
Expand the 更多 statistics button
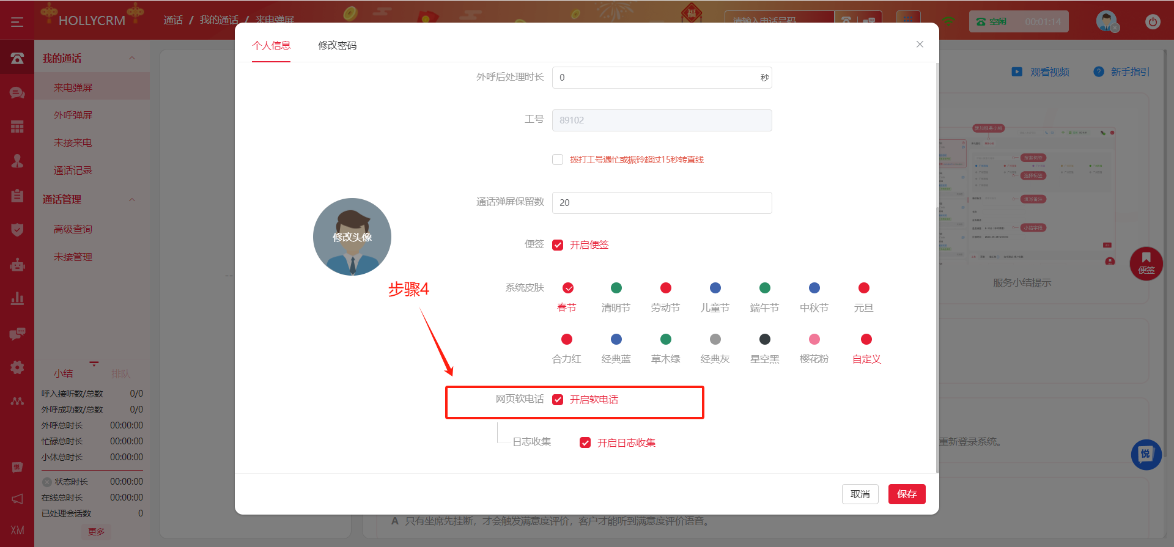96,532
